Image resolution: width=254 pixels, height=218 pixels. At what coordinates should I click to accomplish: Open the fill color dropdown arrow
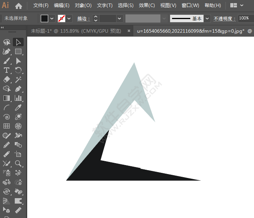tap(52, 18)
